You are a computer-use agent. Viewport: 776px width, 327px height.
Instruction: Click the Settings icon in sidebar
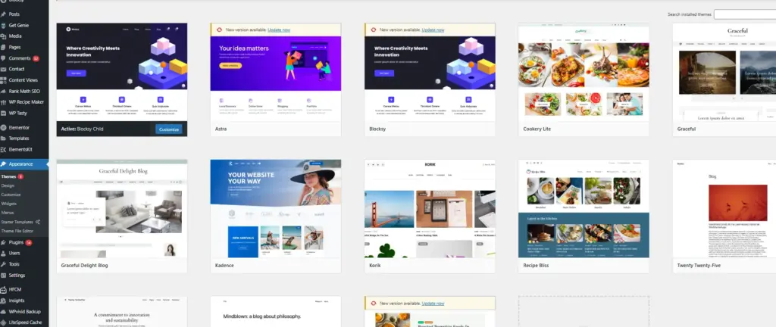pyautogui.click(x=4, y=276)
